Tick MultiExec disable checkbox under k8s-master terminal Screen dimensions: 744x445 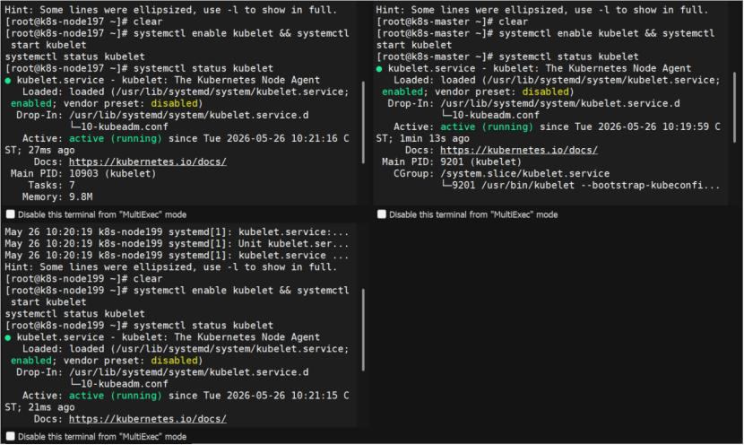(382, 214)
